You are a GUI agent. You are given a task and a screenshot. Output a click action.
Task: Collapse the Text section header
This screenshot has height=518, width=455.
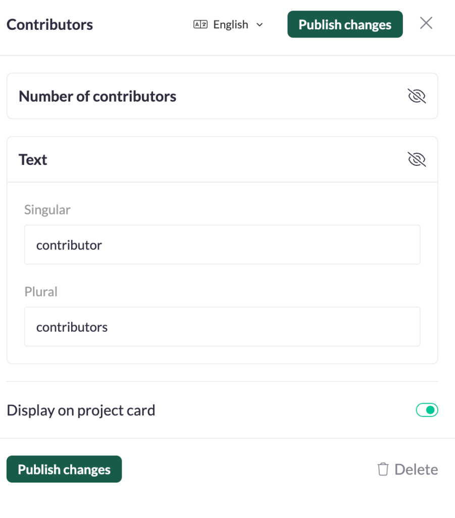[x=33, y=160]
